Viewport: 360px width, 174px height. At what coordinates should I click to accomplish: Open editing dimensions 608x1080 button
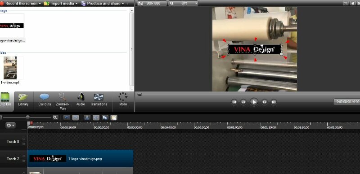tap(152, 3)
